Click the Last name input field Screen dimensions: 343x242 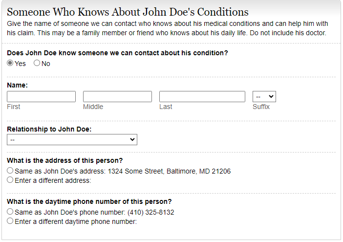(202, 96)
